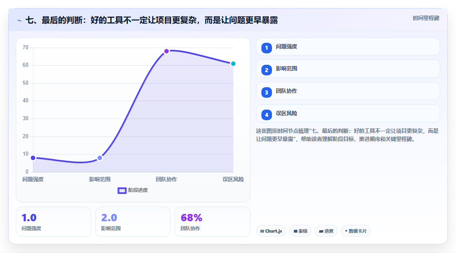Image resolution: width=456 pixels, height=253 pixels.
Task: Click the 2.0 影响范围 stat card
Action: [133, 222]
